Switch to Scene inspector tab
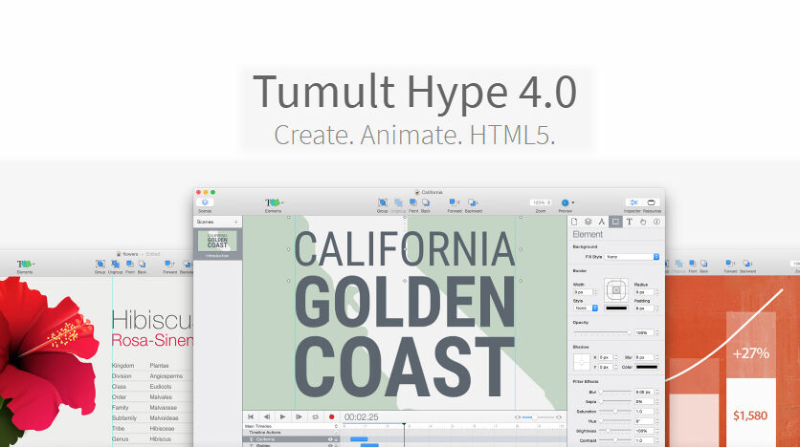Viewport: 800px width, 447px height. click(588, 222)
